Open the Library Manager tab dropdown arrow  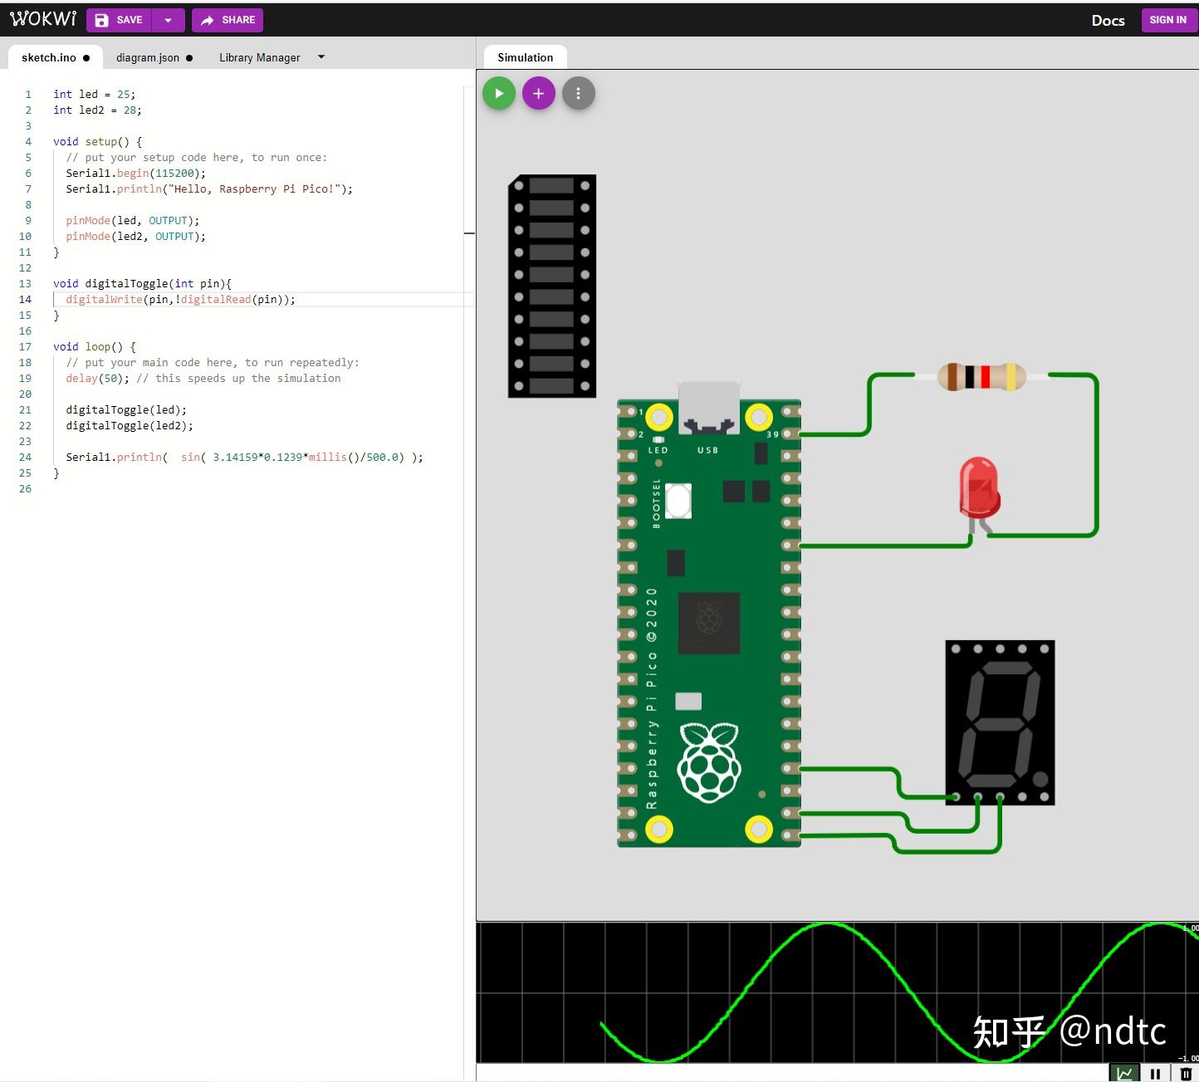tap(321, 57)
